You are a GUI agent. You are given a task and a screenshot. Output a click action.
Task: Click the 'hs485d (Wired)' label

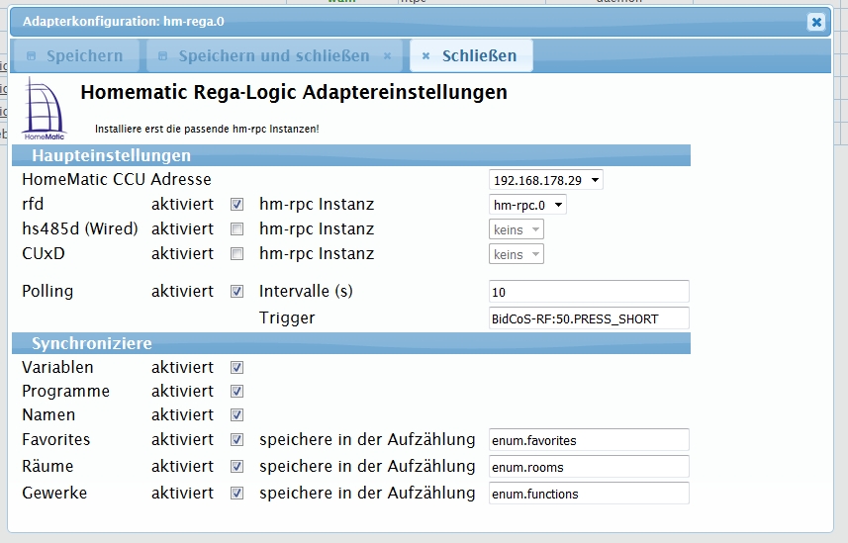click(80, 228)
